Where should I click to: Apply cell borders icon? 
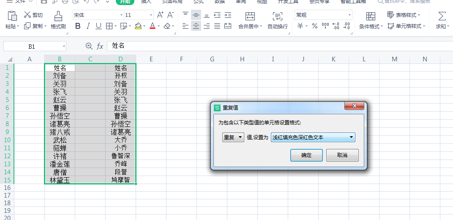click(x=109, y=26)
